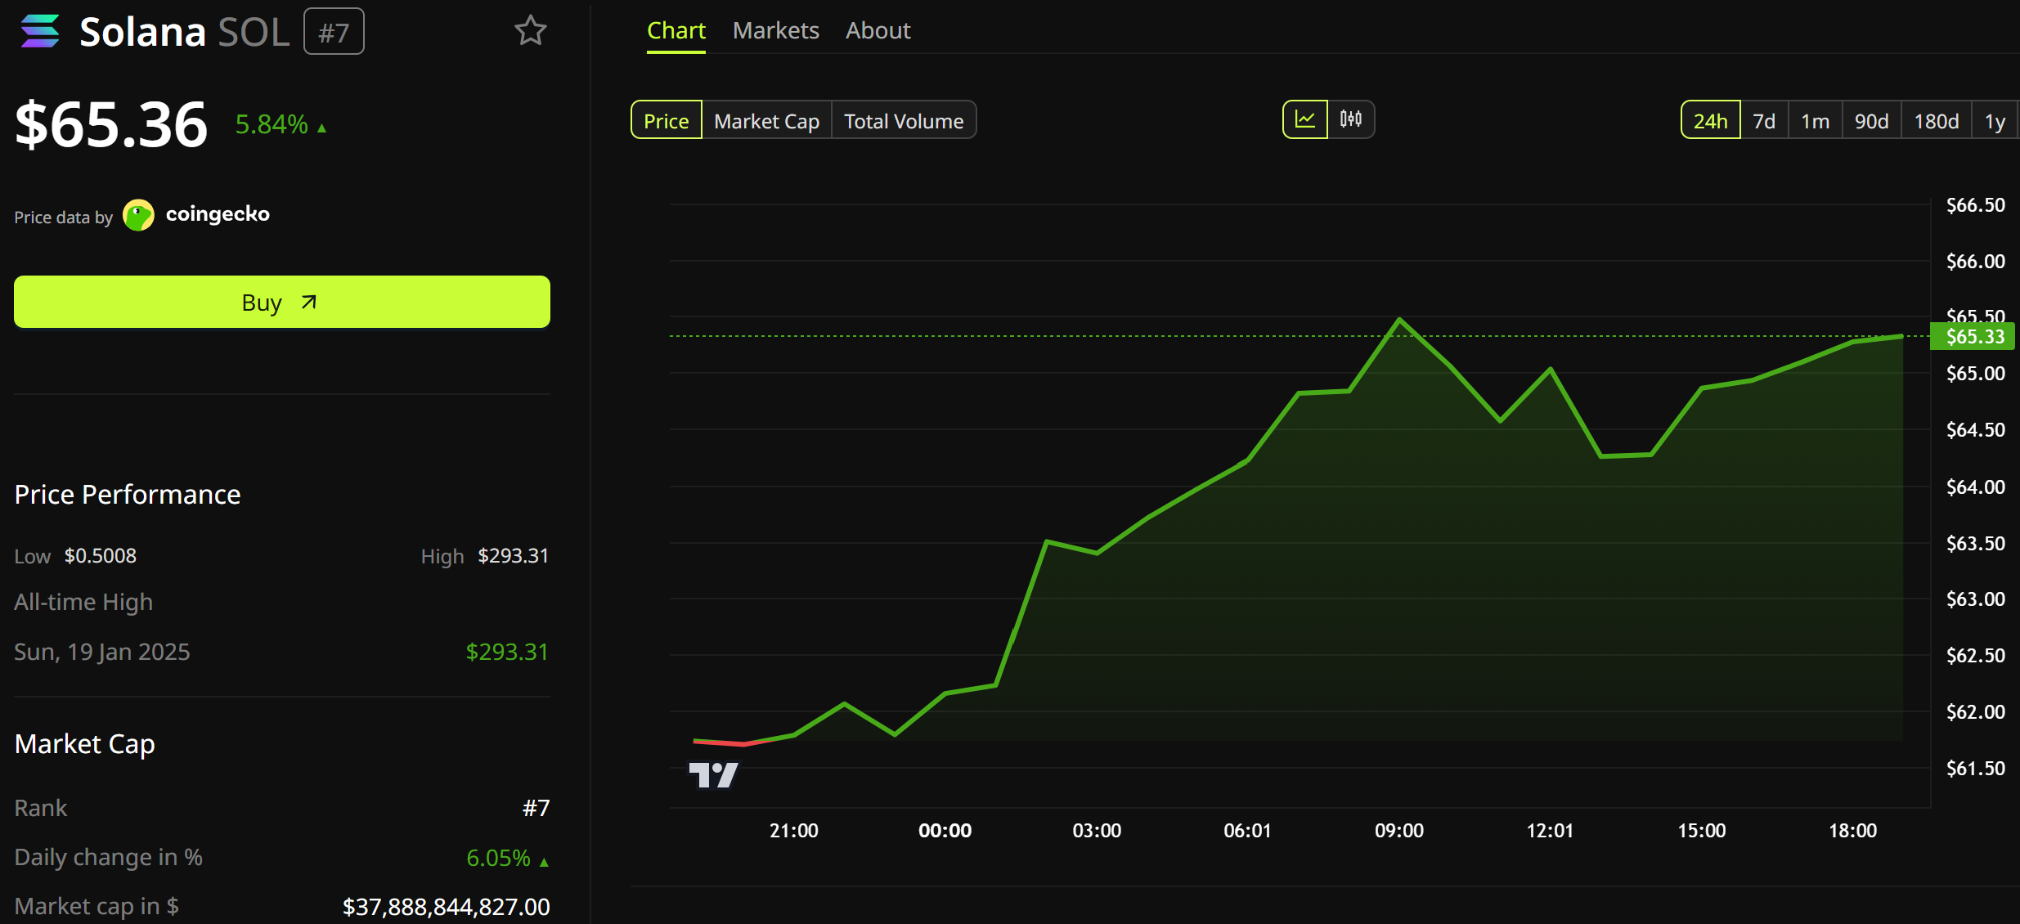This screenshot has height=924, width=2020.
Task: Add Solana to favorites with star icon
Action: coord(531,31)
